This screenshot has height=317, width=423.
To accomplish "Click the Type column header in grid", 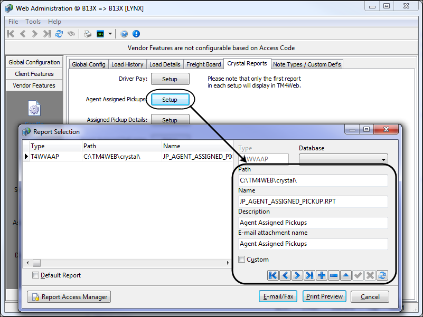I will coord(55,146).
